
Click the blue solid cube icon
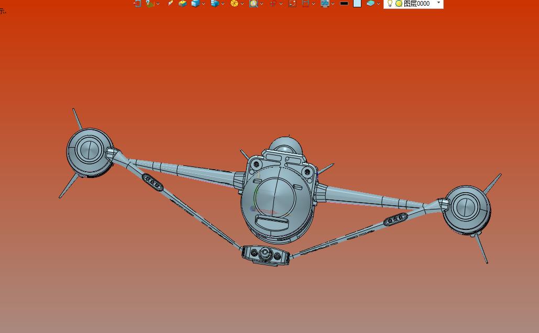(x=195, y=4)
